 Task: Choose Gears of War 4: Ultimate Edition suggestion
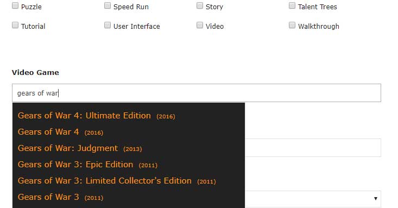click(x=97, y=116)
